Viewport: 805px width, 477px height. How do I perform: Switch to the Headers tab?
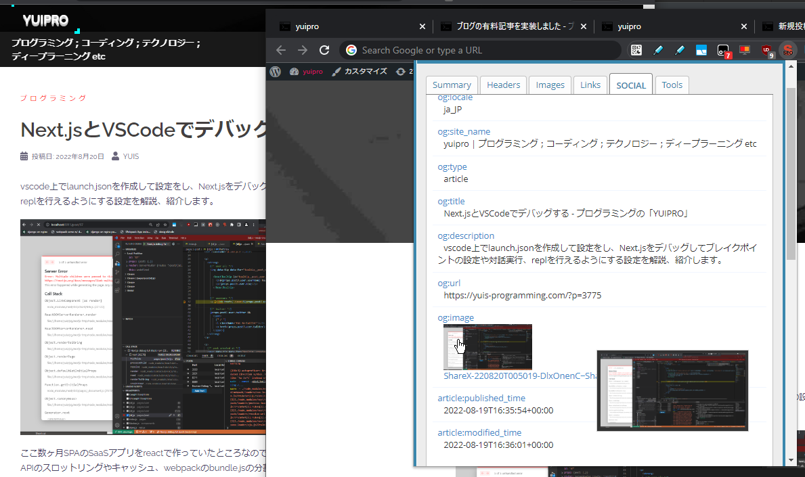503,85
